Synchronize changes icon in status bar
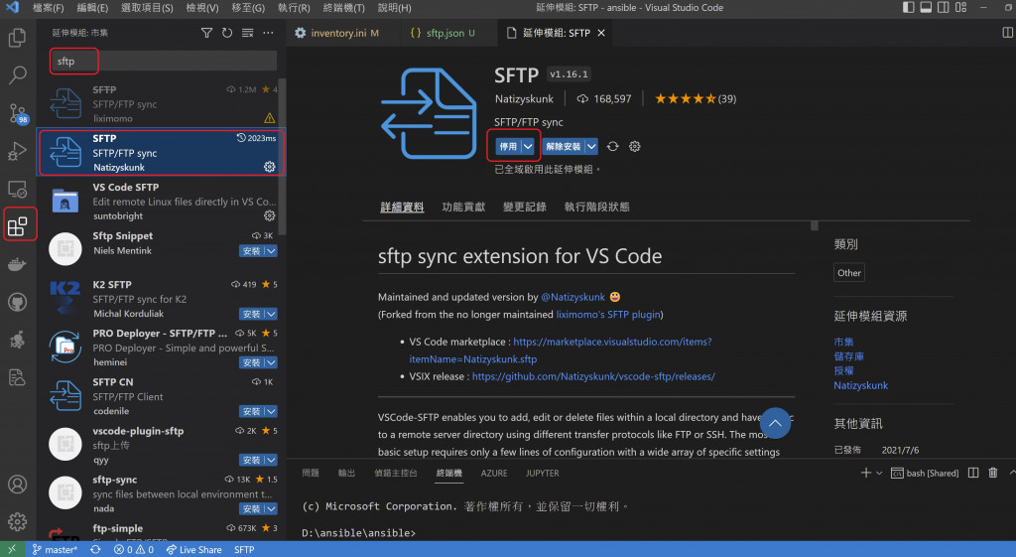Image resolution: width=1016 pixels, height=557 pixels. tap(95, 549)
